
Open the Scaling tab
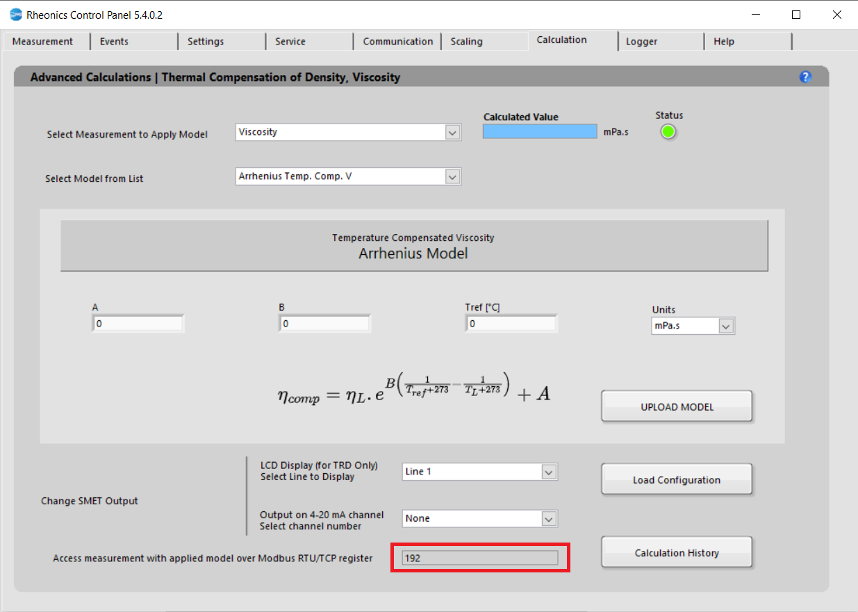(466, 42)
